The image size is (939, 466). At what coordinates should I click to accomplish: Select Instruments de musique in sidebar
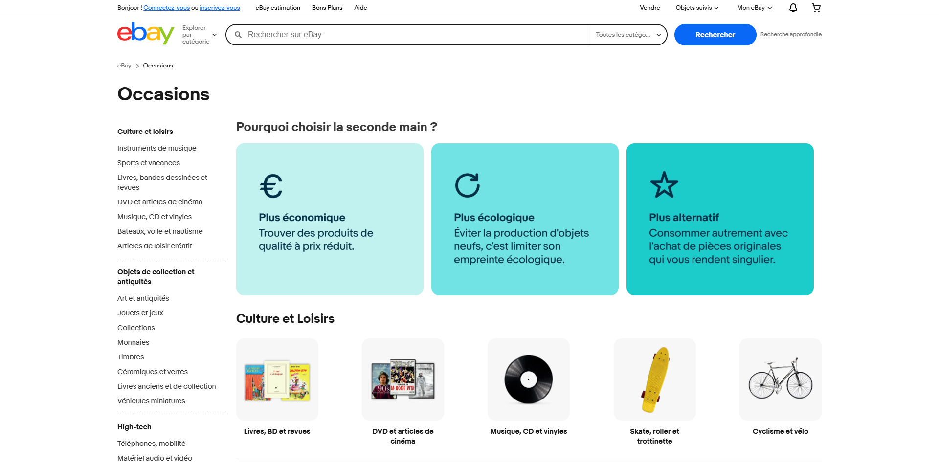pyautogui.click(x=156, y=148)
